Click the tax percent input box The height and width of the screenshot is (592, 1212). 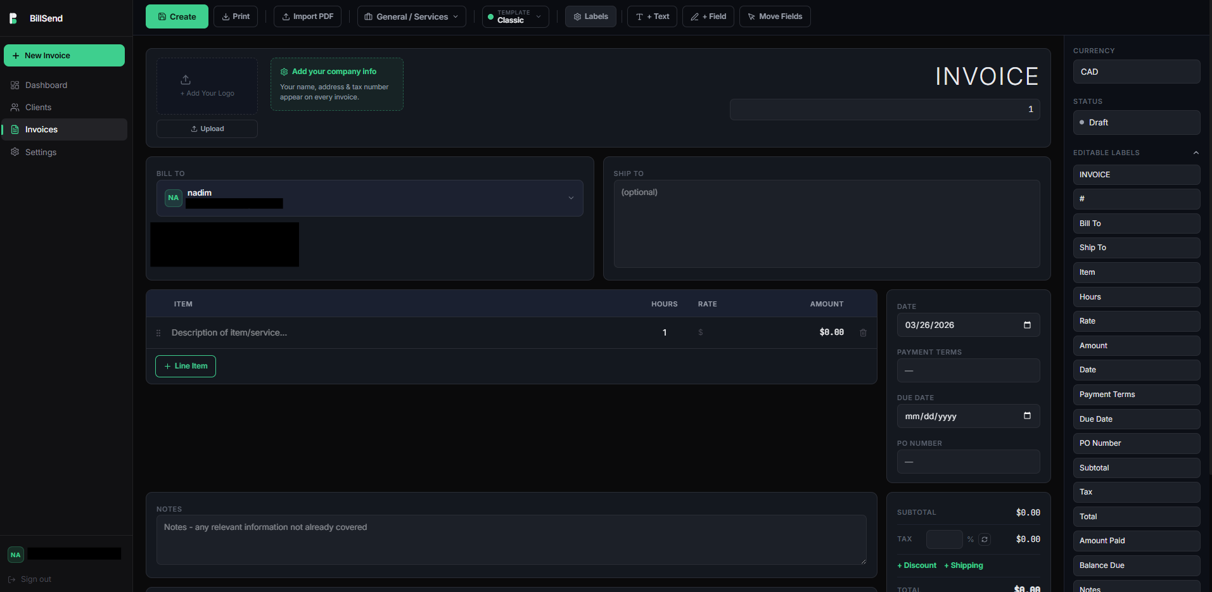(945, 539)
